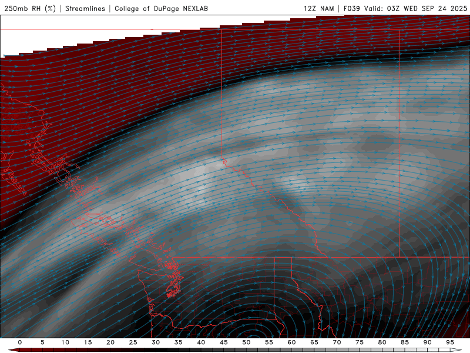This screenshot has width=470, height=353.
Task: Click the color scale label "5"
Action: pos(42,342)
